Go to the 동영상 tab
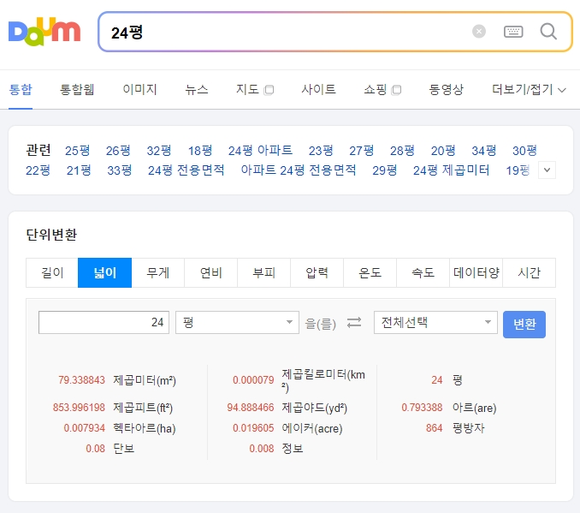Viewport: 580px width, 513px height. pyautogui.click(x=446, y=90)
